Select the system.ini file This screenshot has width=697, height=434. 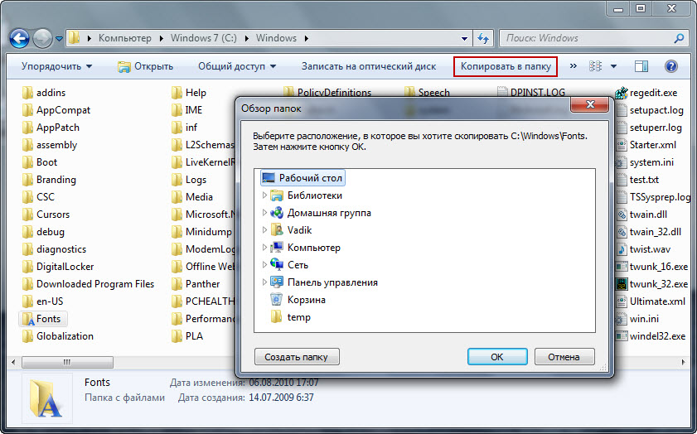[645, 162]
